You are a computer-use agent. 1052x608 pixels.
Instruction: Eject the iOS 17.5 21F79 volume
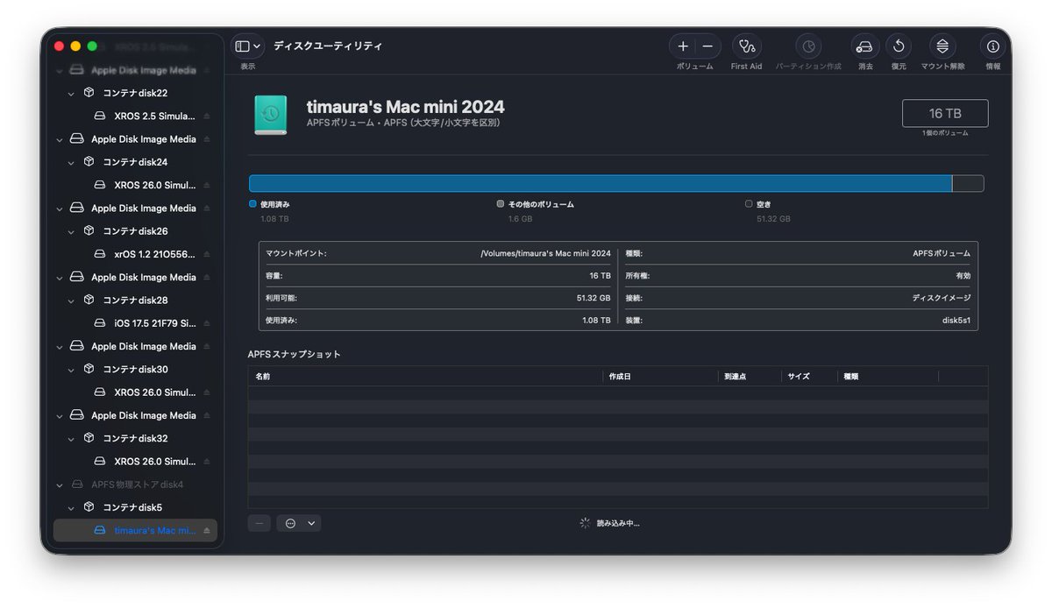207,323
